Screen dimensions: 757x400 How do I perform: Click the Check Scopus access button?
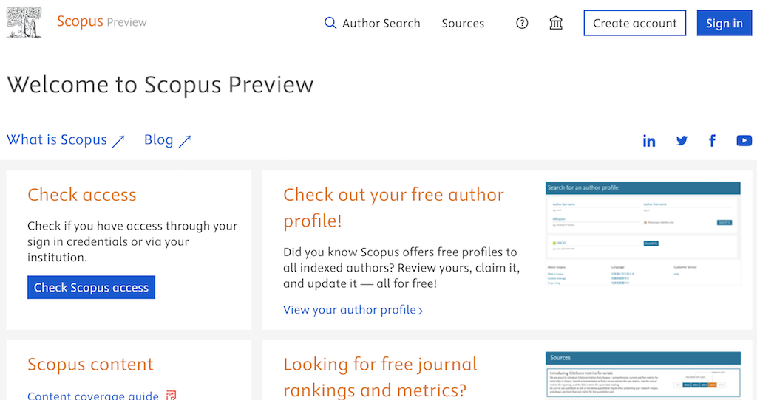[91, 287]
